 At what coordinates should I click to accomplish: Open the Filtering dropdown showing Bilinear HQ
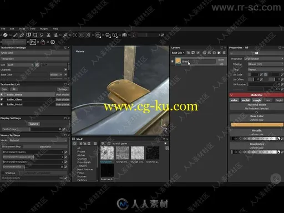(x=266, y=64)
